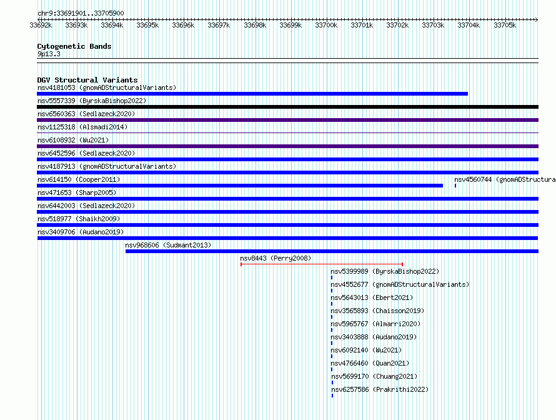Image resolution: width=556 pixels, height=420 pixels.
Task: Select the 9p13.3 cytogenetic band label
Action: pos(49,54)
